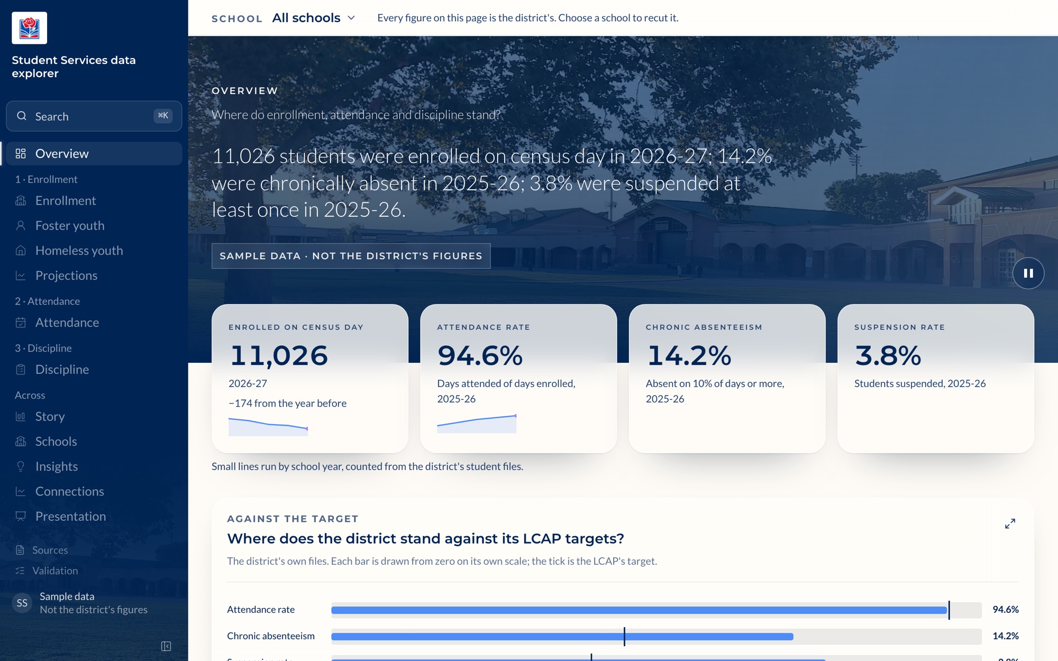Click the attendance rate sparkline
This screenshot has width=1058, height=661.
tap(477, 424)
